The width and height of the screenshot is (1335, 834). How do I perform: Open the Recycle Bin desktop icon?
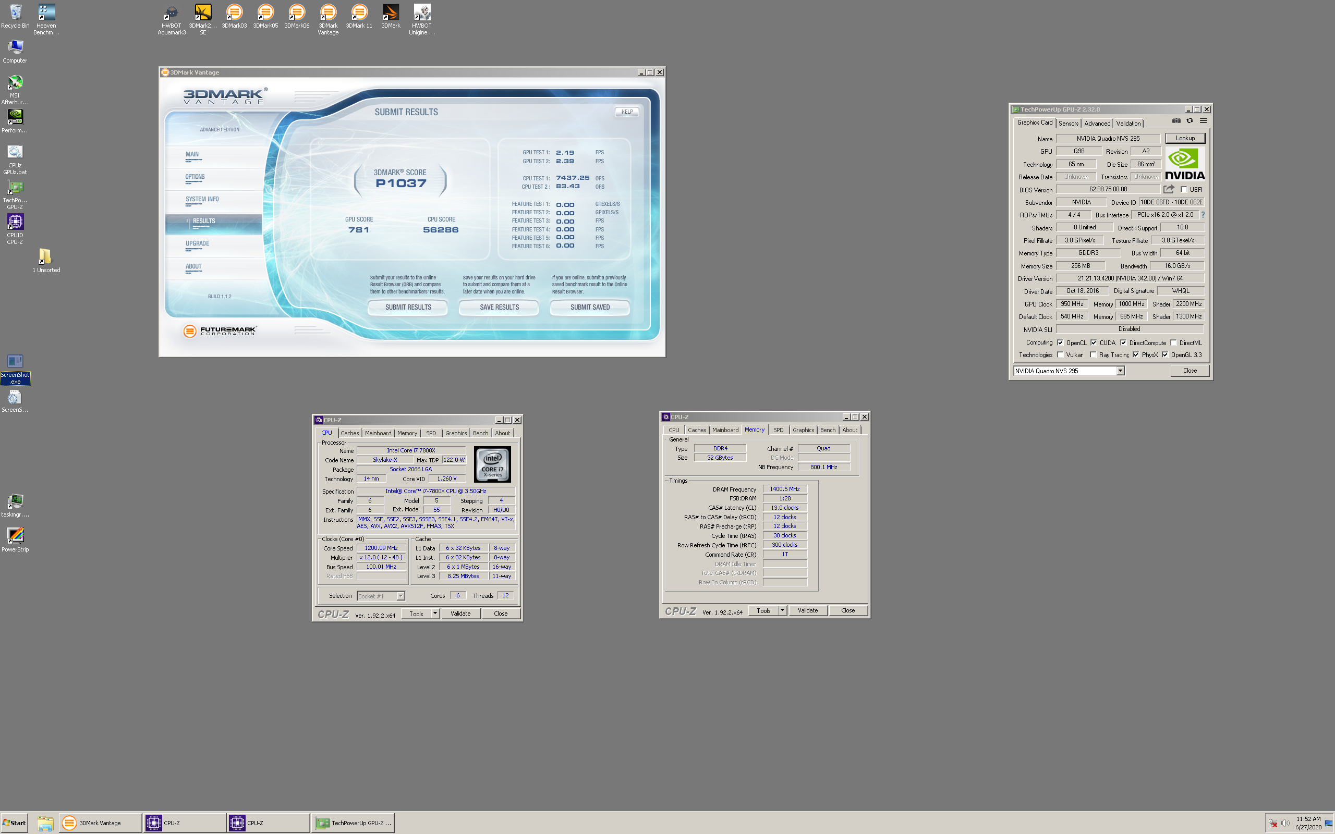15,17
